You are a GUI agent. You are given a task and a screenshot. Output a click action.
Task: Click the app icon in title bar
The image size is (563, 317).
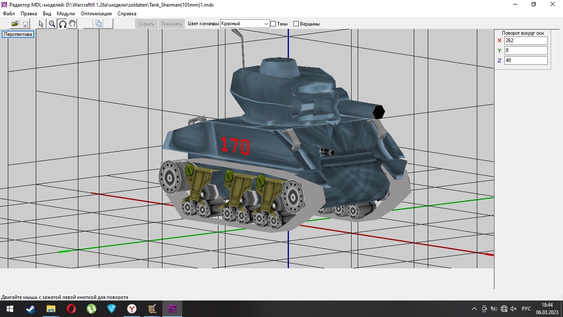tap(4, 4)
